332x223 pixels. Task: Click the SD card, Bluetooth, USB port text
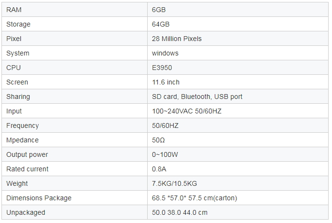coord(197,97)
